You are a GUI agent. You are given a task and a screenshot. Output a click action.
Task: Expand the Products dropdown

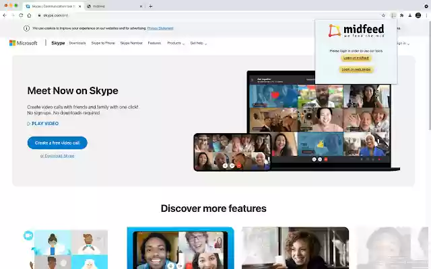tap(176, 43)
